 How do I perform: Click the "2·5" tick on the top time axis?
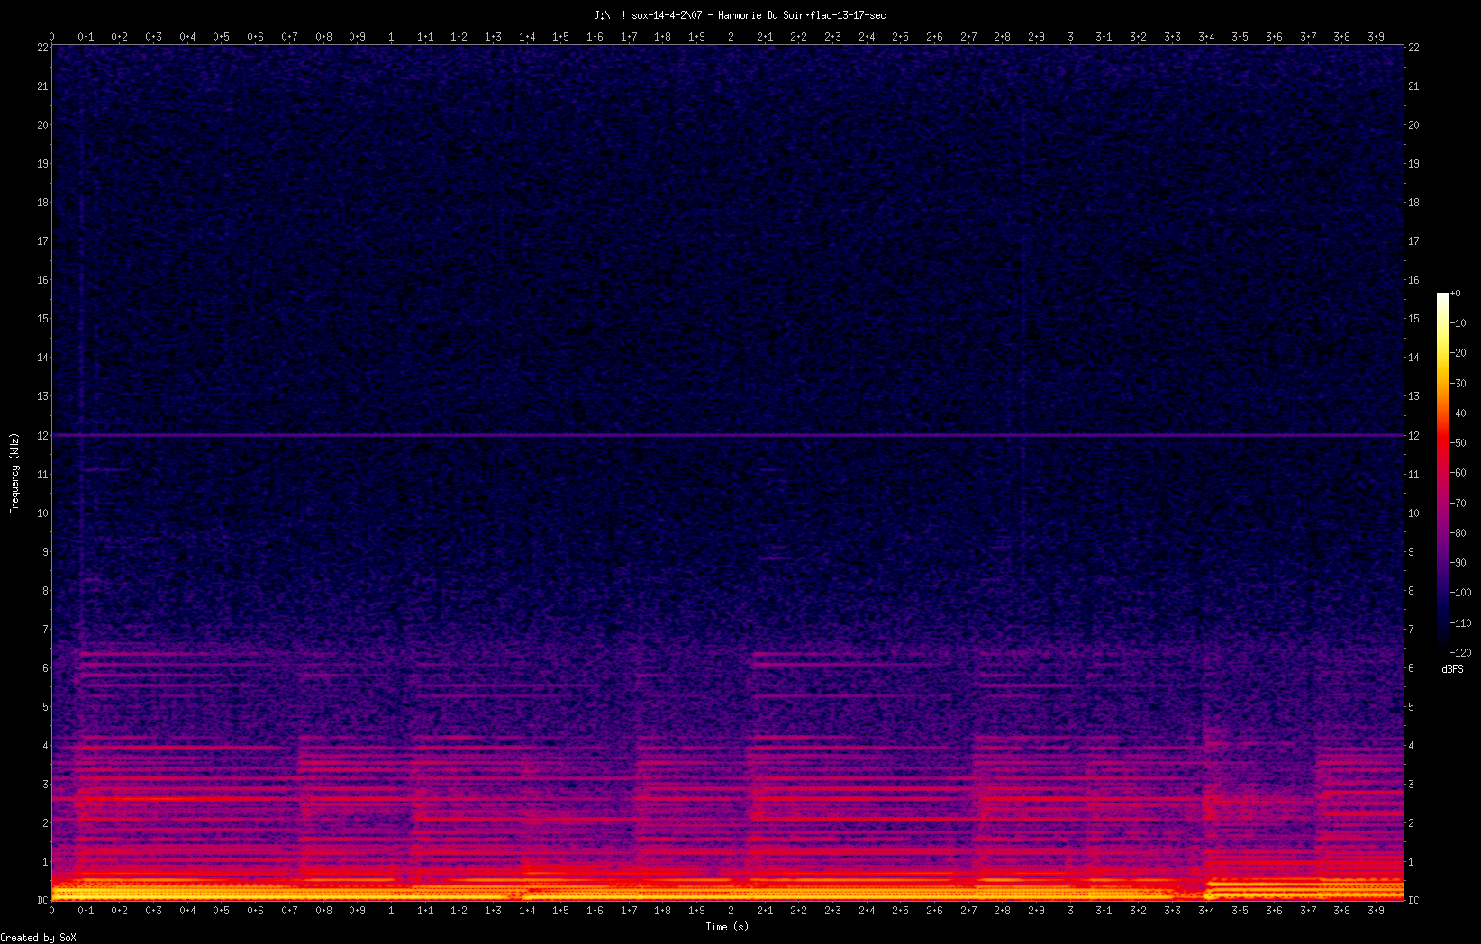point(900,37)
